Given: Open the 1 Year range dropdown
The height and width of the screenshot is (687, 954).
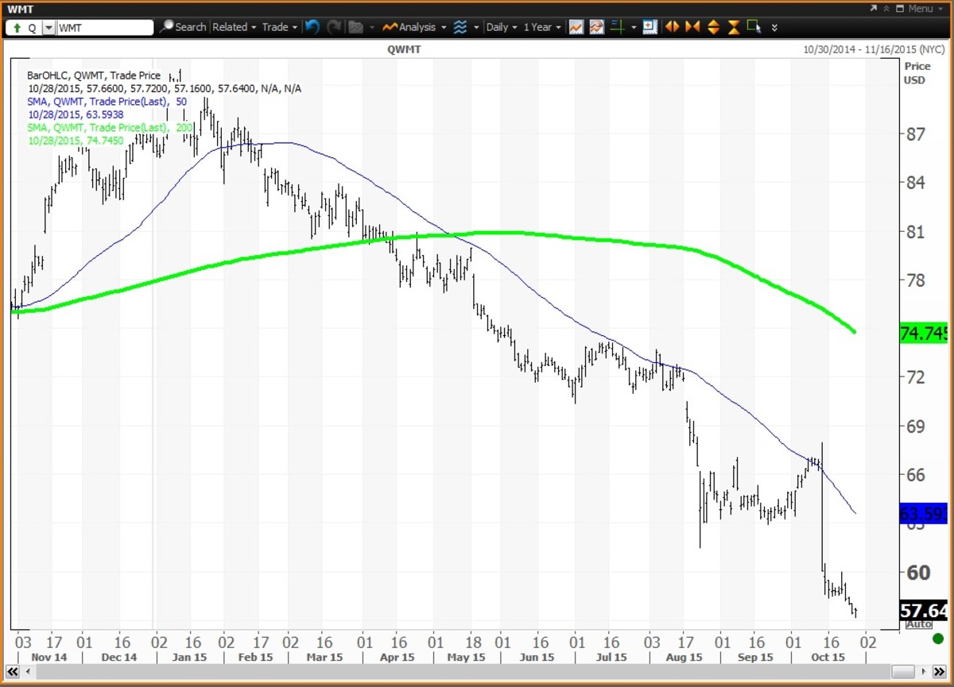Looking at the screenshot, I should [x=541, y=27].
